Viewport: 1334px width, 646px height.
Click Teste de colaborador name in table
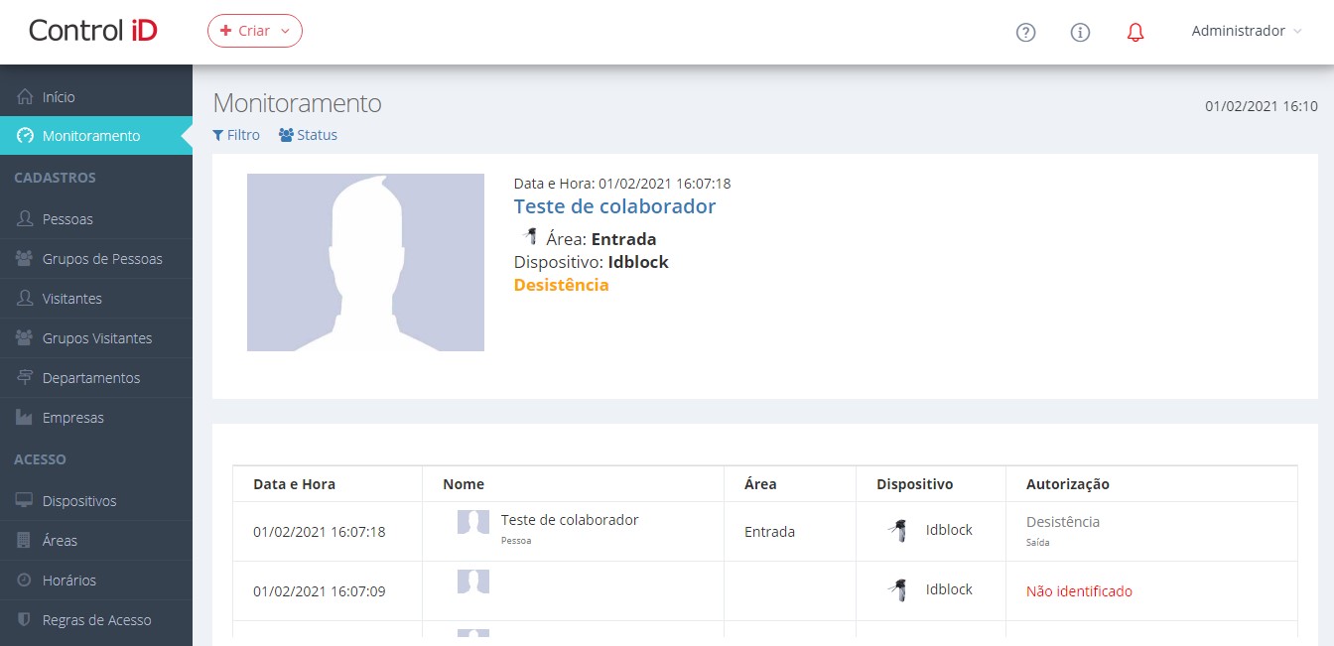pyautogui.click(x=570, y=520)
